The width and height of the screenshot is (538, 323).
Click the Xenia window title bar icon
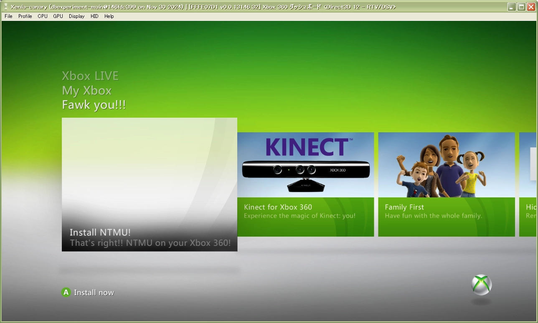tap(6, 7)
